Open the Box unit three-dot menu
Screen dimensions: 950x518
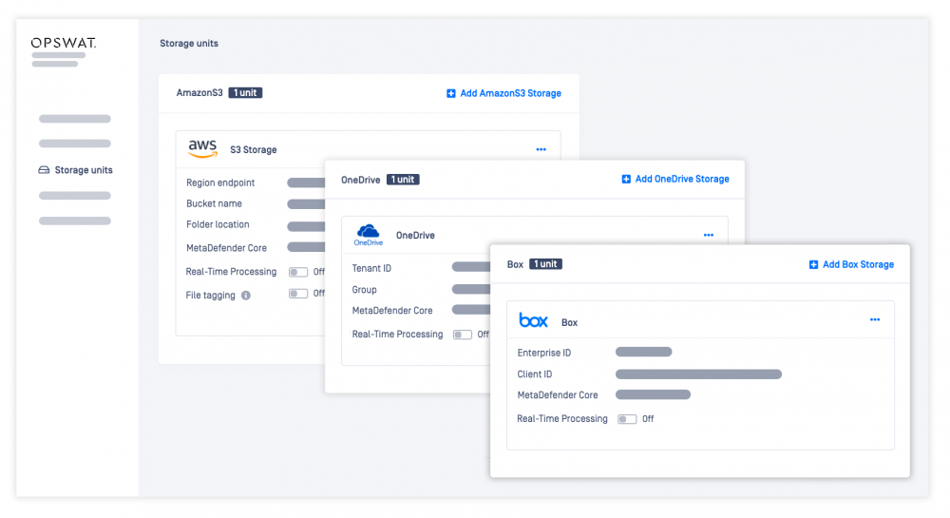tap(875, 320)
